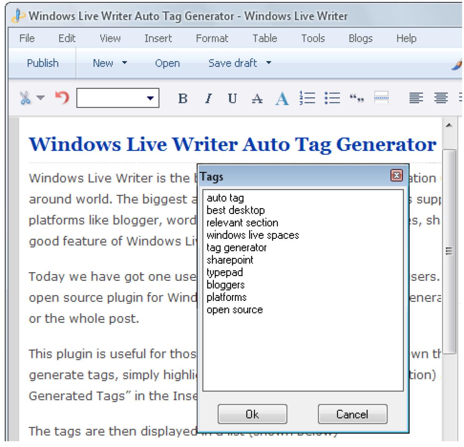Select the 'platforms' tag
The width and height of the screenshot is (464, 447).
[x=227, y=297]
